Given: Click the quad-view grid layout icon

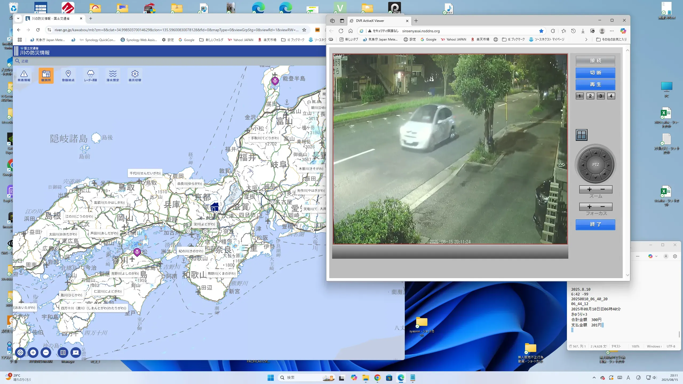Looking at the screenshot, I should [581, 135].
